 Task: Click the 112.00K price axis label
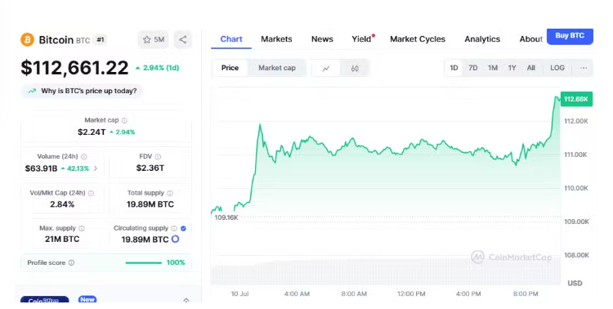(576, 121)
